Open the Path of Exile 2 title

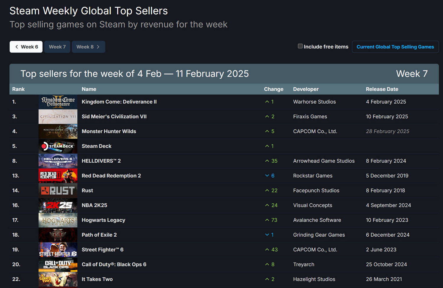(99, 235)
